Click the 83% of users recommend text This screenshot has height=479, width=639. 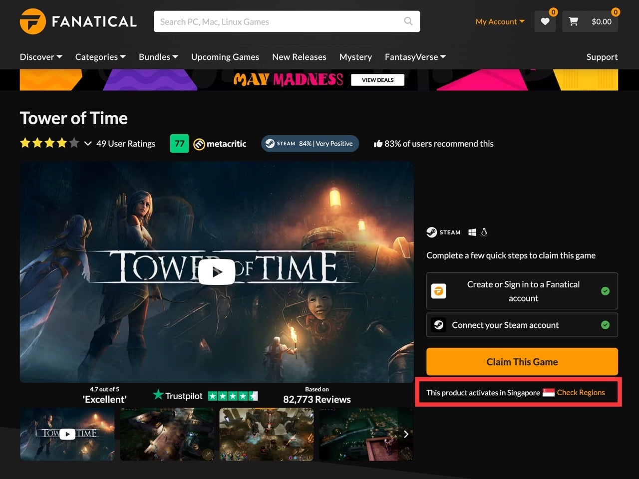tap(439, 144)
